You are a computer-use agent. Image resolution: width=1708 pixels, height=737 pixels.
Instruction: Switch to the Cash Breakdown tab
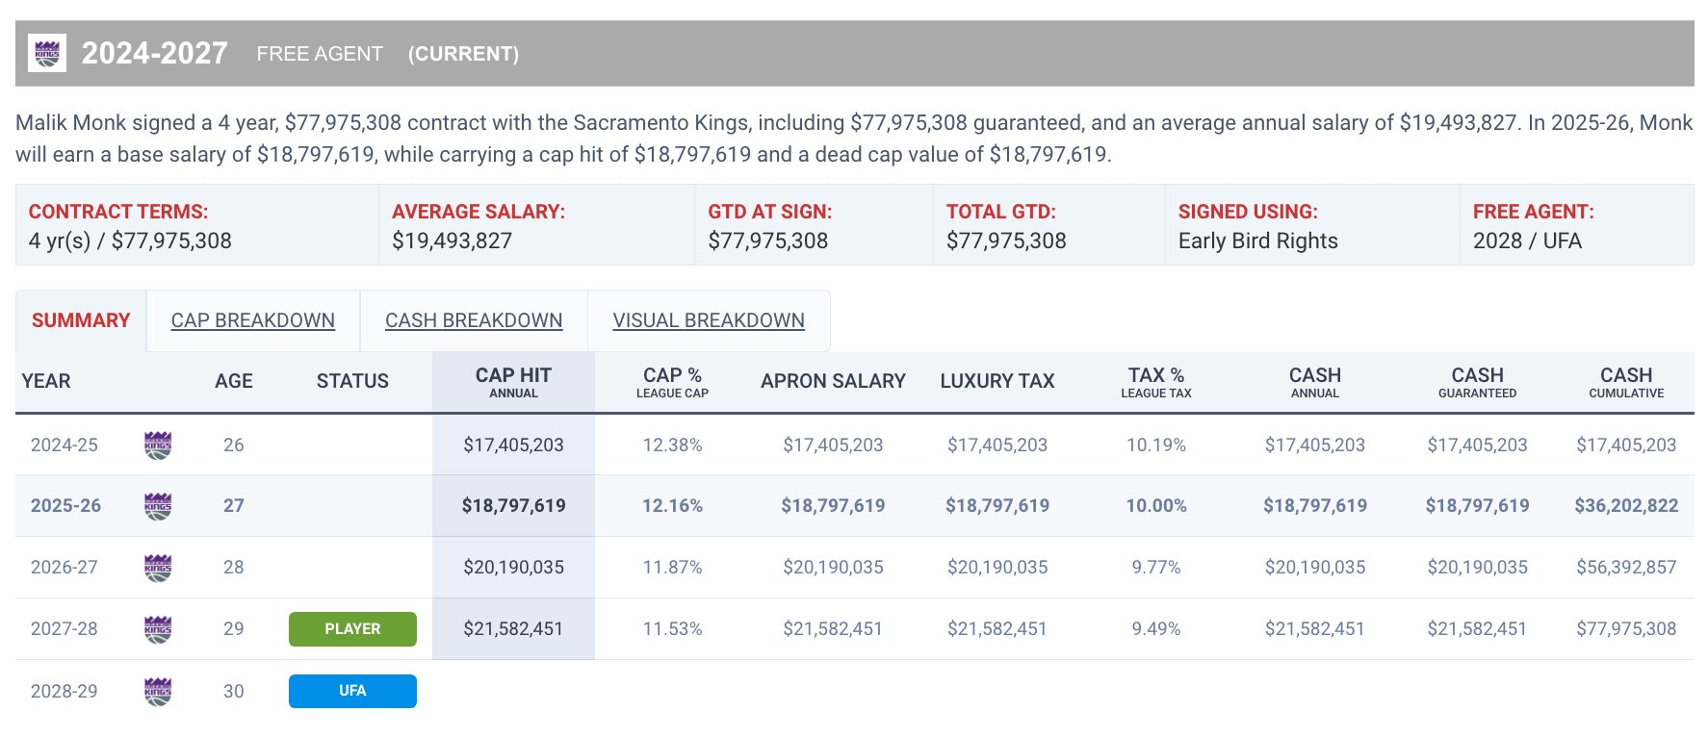point(474,320)
